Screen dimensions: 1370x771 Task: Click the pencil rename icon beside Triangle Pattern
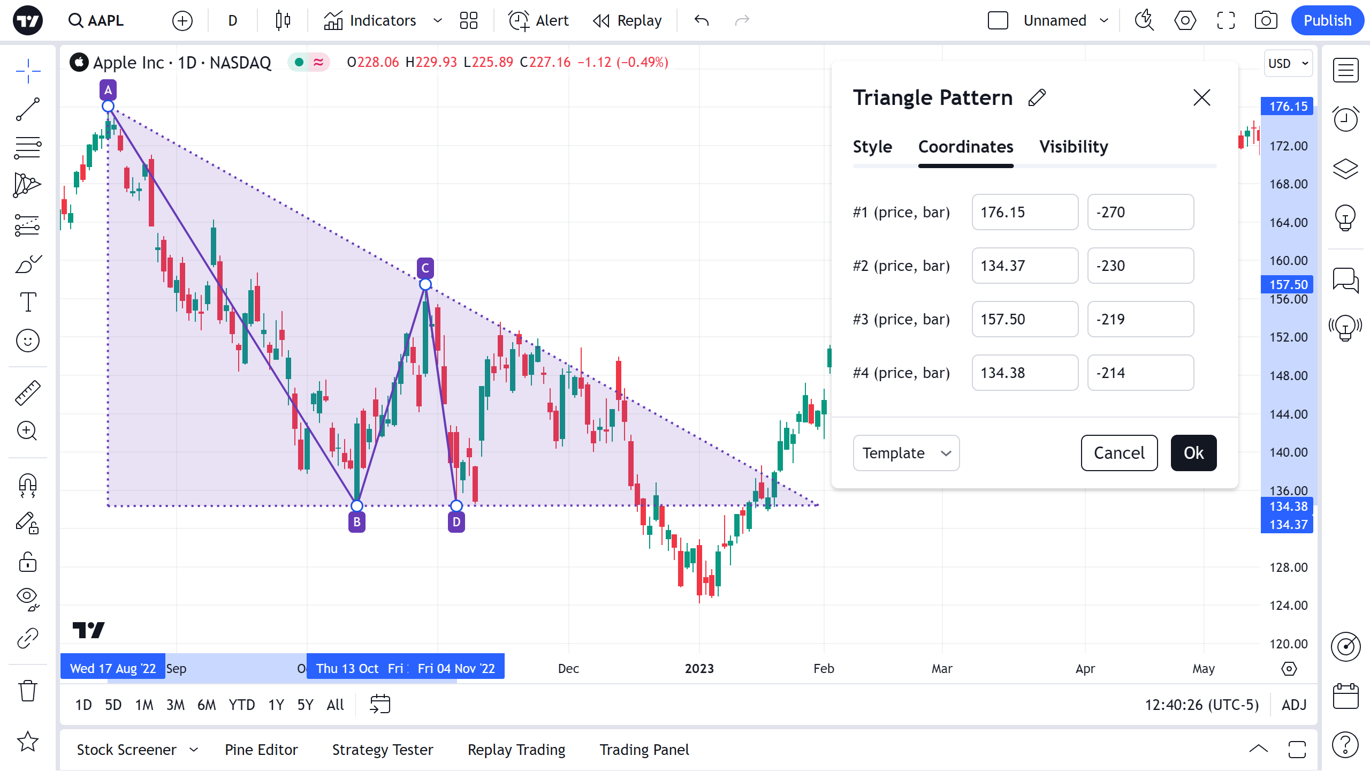point(1037,97)
